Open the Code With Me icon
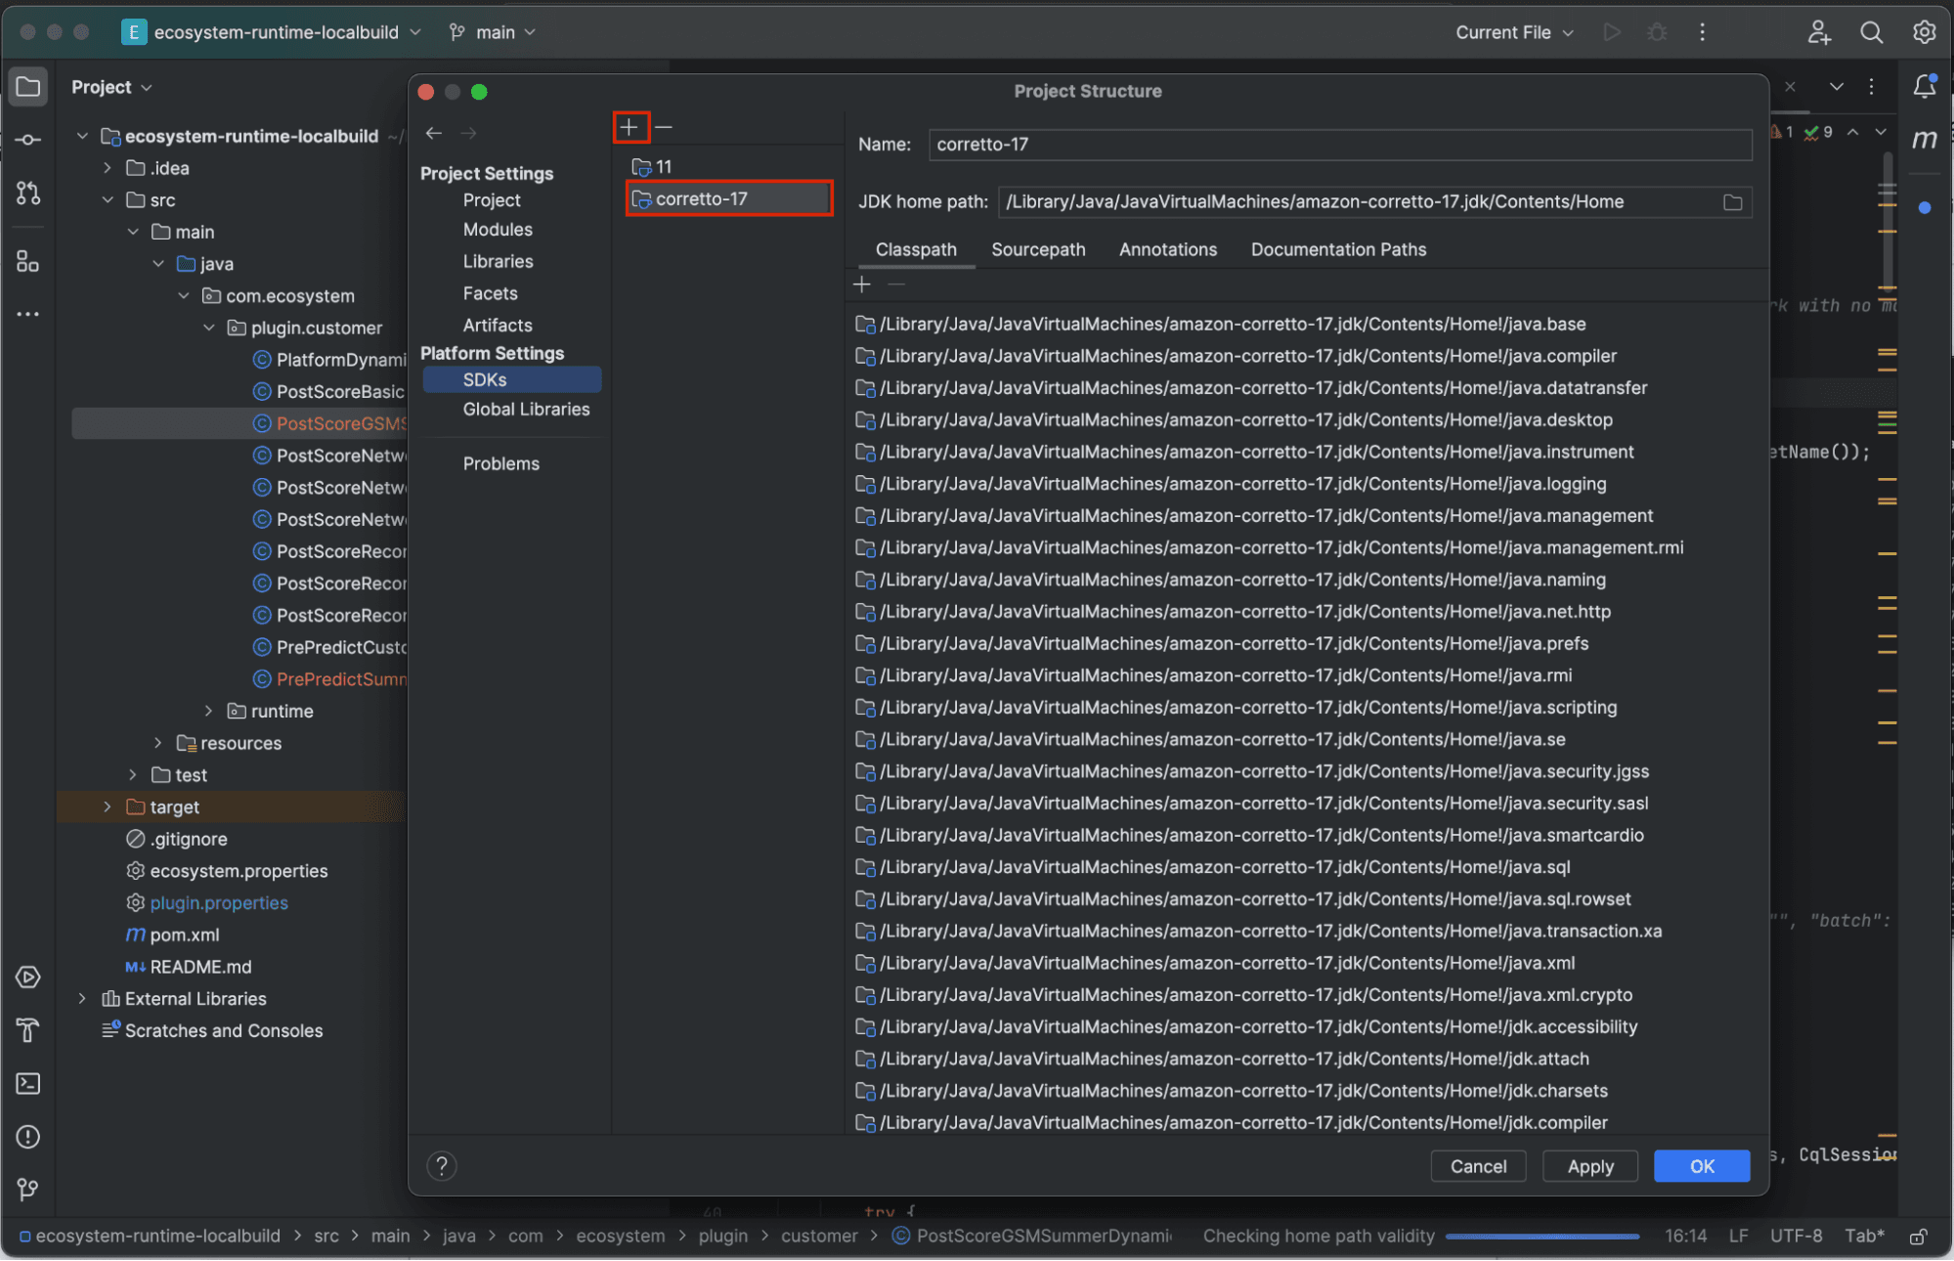Screen dimensions: 1954x1261 (x=1818, y=32)
